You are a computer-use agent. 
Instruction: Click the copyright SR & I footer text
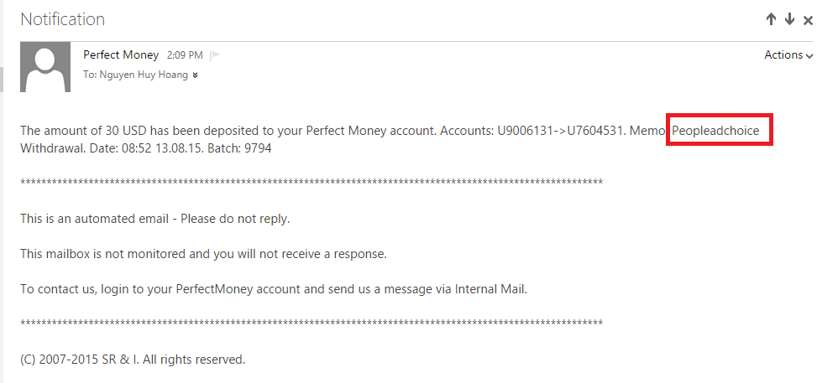(133, 360)
